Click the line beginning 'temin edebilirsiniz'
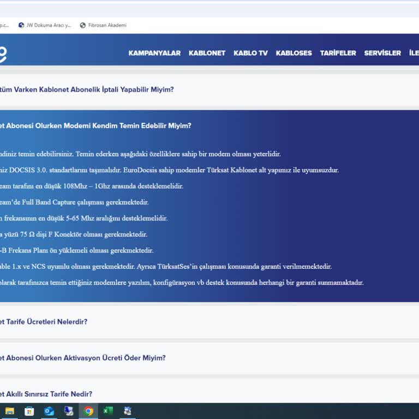Image resolution: width=419 pixels, height=419 pixels. (x=140, y=154)
